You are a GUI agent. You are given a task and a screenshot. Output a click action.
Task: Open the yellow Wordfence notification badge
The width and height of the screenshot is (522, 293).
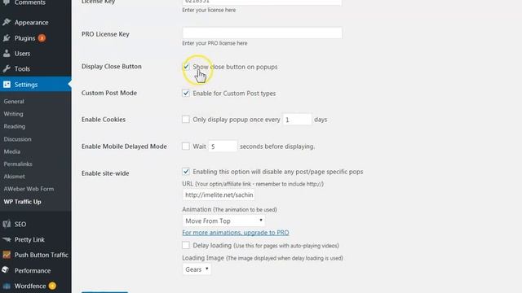(52, 286)
